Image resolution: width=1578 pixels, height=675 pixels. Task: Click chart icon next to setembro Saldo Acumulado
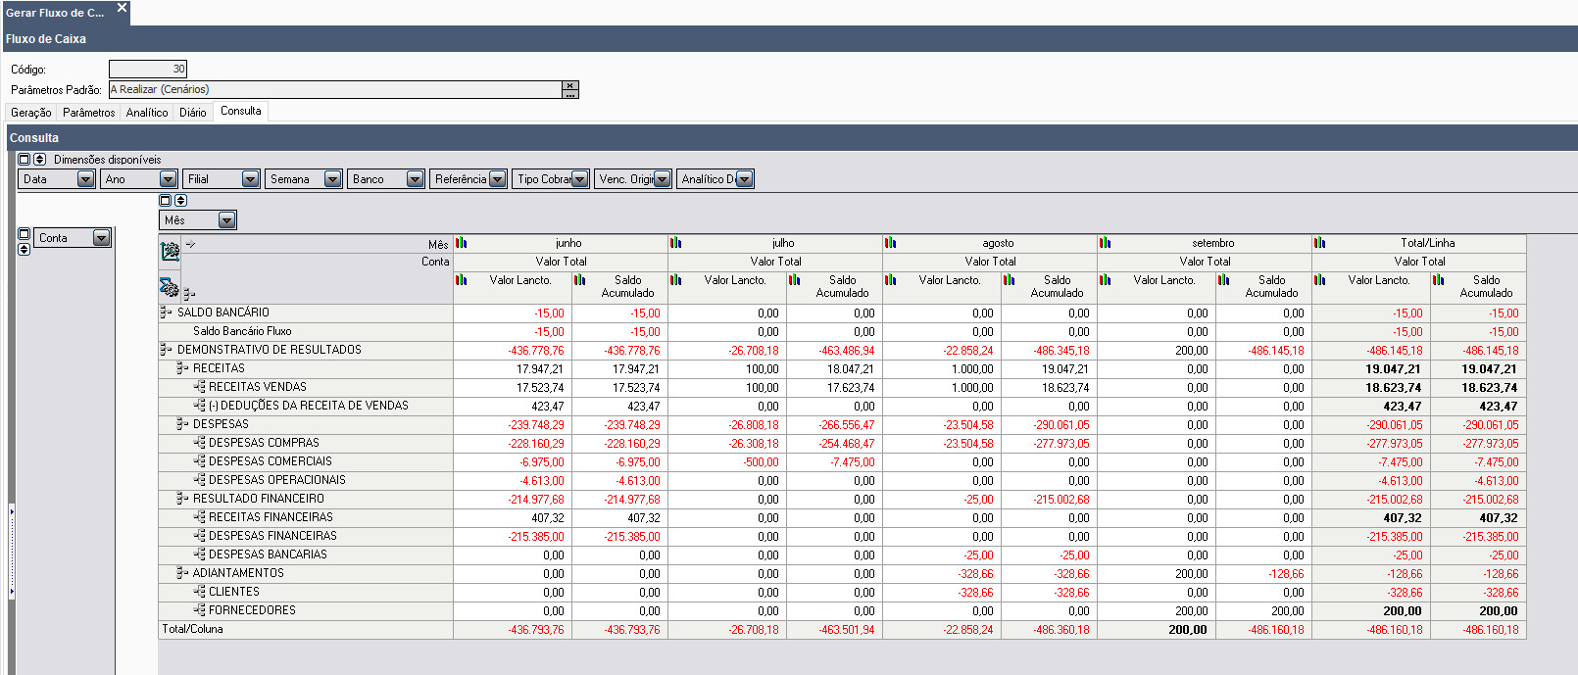(1223, 280)
